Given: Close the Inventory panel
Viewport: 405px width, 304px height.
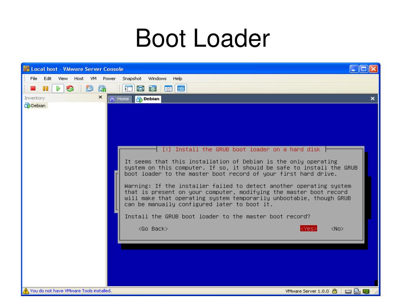Looking at the screenshot, I should (x=100, y=97).
